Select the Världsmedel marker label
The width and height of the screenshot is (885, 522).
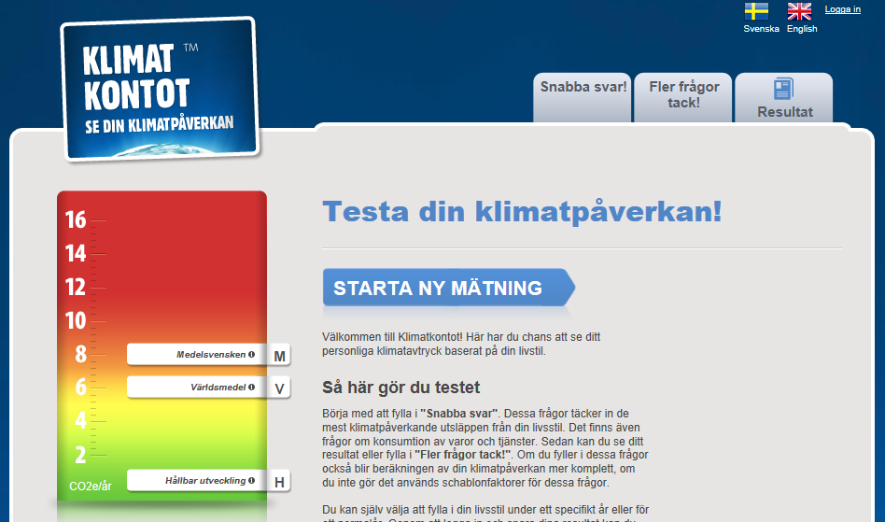pos(218,388)
